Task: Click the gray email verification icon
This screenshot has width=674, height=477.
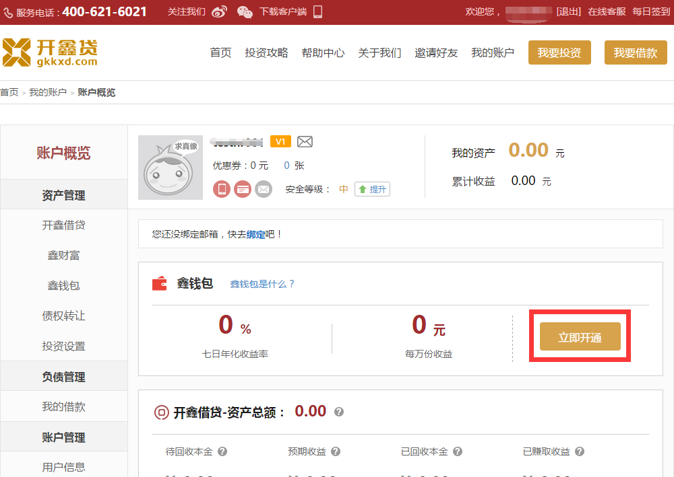Action: point(264,189)
